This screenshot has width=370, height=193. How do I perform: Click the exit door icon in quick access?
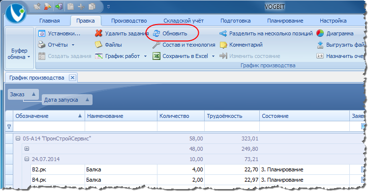(x=59, y=6)
